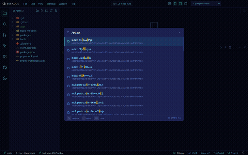Open the Edit menu

pos(33,4)
